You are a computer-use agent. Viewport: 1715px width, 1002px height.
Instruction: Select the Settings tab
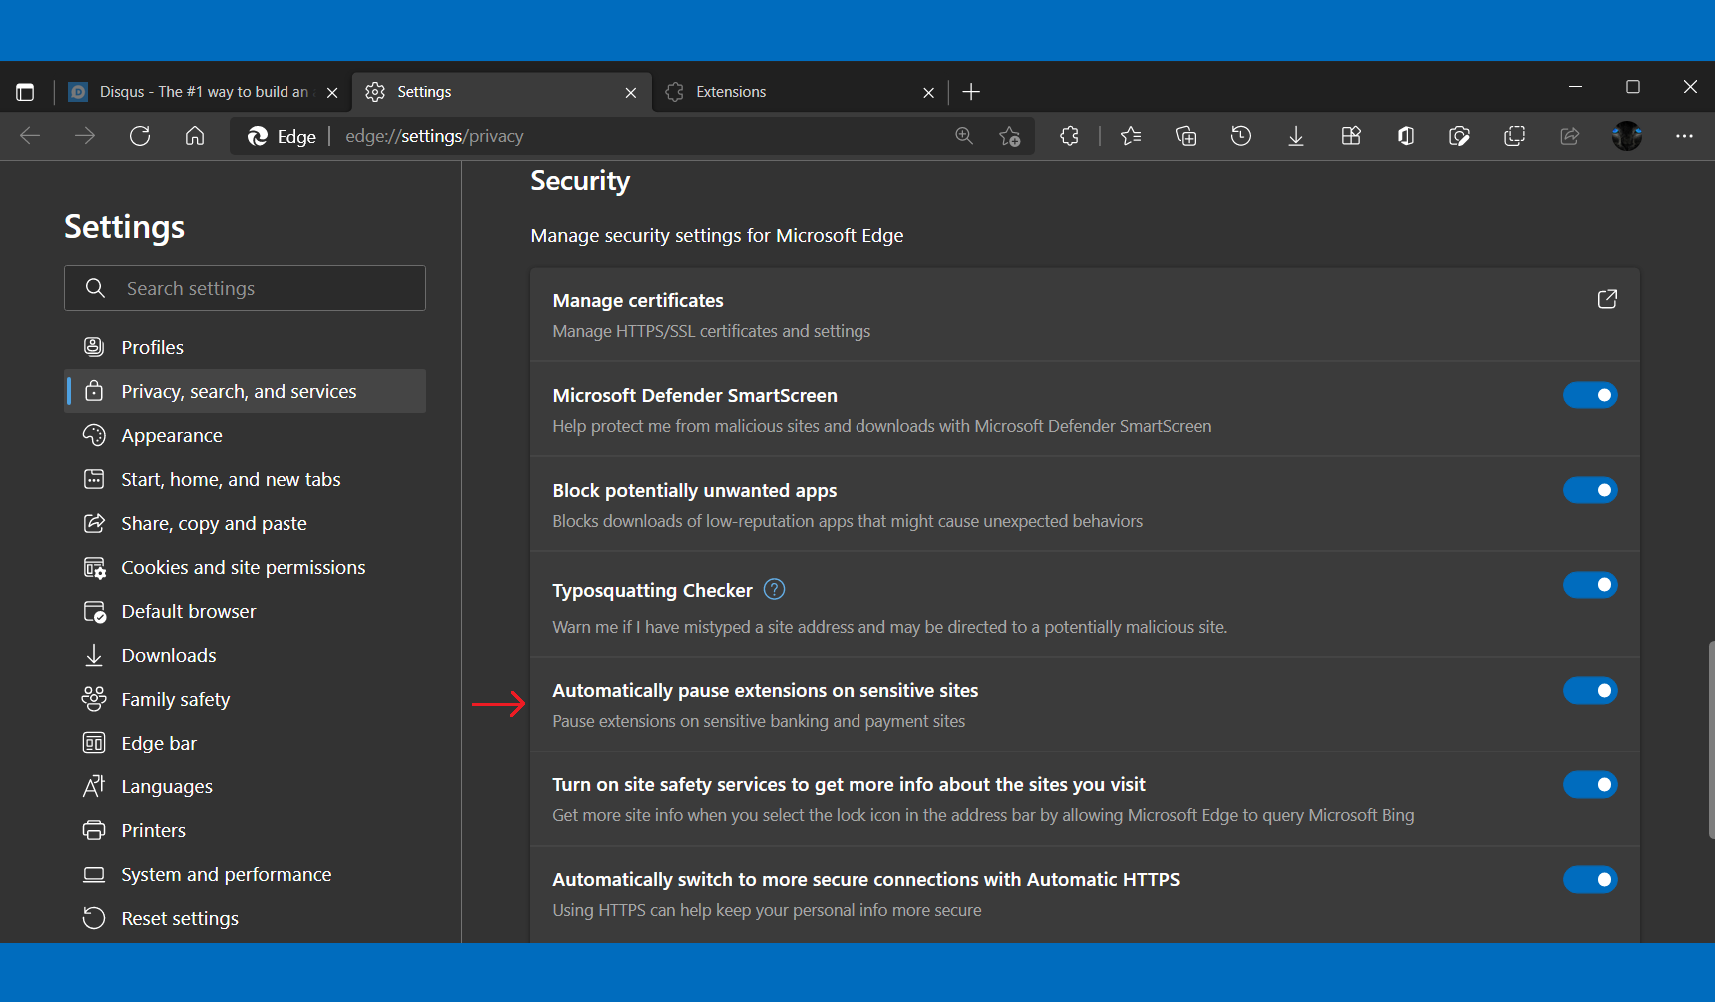pos(502,92)
